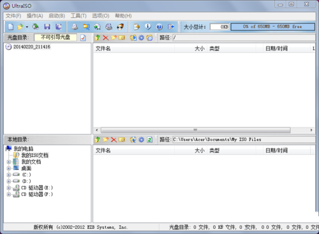
Task: Click the Burn CD image icon
Action: (121, 27)
